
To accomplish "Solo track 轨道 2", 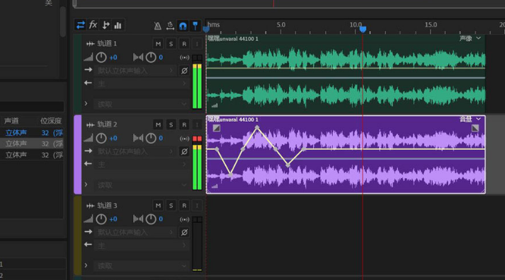I will pyautogui.click(x=171, y=124).
